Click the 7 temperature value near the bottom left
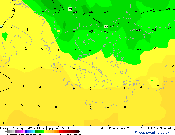The width and height of the screenshot is (175, 135). pyautogui.click(x=20, y=124)
